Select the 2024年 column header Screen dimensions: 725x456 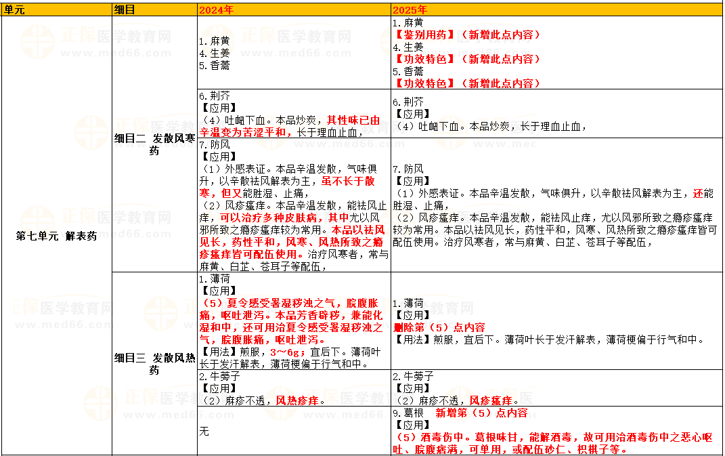click(217, 9)
